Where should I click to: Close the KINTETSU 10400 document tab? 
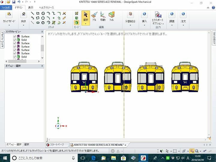tap(125, 145)
